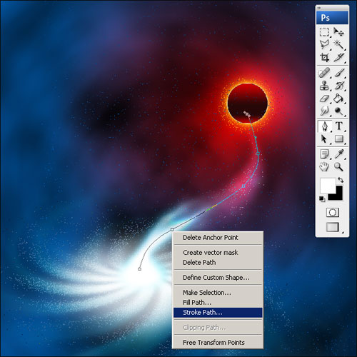Choose Make Selection…
This screenshot has width=357, height=357.
coord(207,293)
